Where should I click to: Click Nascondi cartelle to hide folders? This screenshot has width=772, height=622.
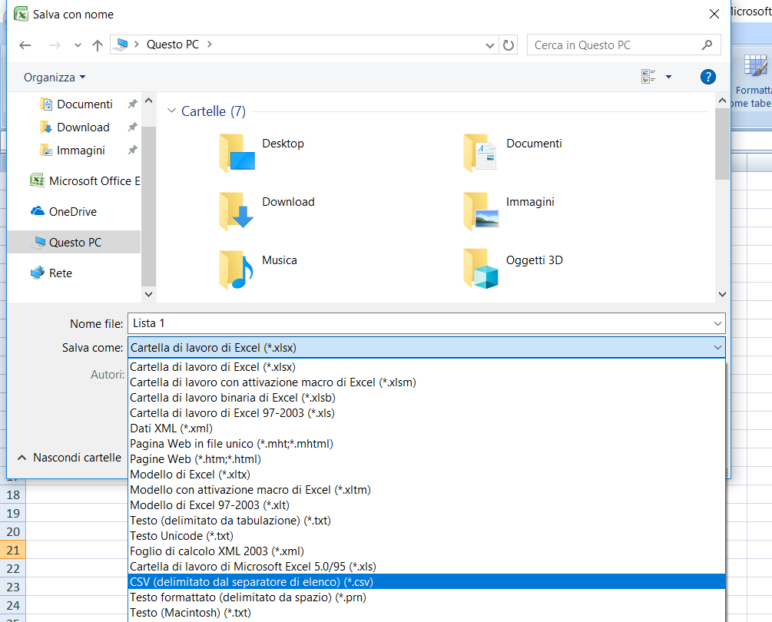click(69, 458)
